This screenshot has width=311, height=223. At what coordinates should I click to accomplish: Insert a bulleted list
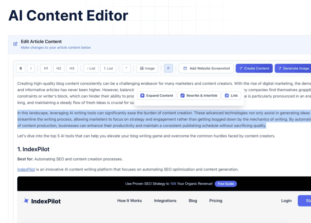pyautogui.click(x=91, y=68)
